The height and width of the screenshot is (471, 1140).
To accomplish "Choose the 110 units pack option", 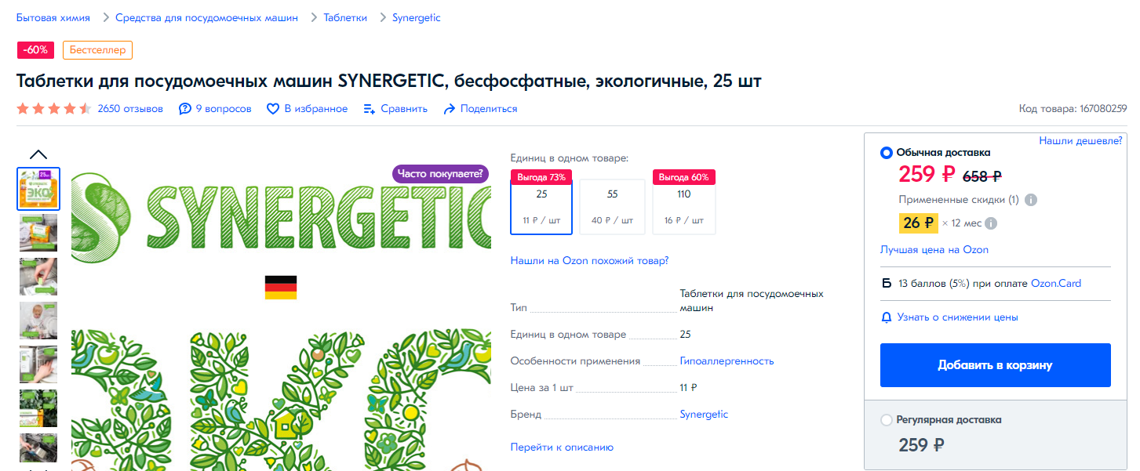I will point(683,207).
